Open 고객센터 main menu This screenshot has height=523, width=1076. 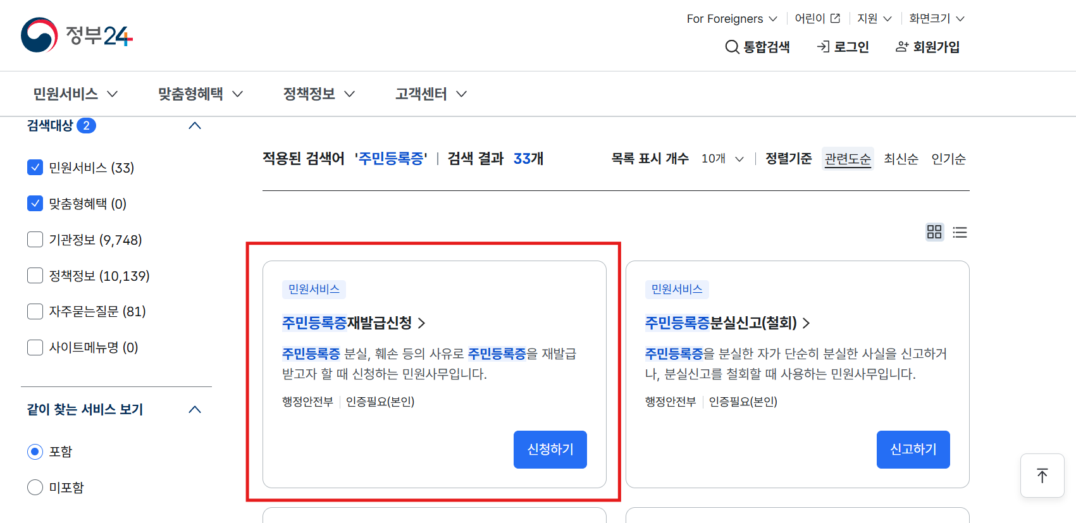(x=431, y=94)
